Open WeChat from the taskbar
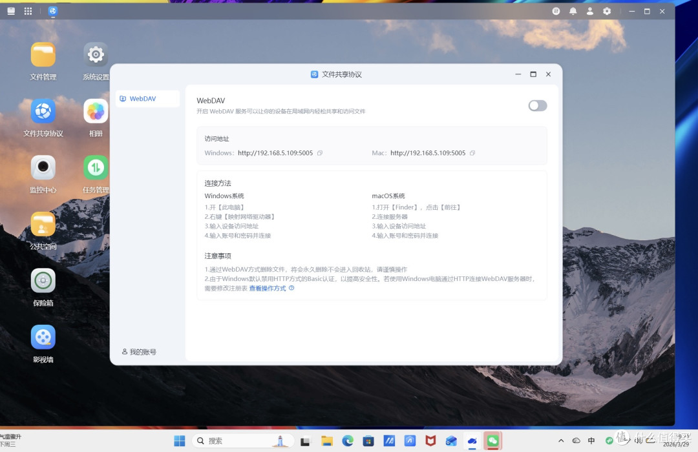This screenshot has width=698, height=452. click(492, 441)
